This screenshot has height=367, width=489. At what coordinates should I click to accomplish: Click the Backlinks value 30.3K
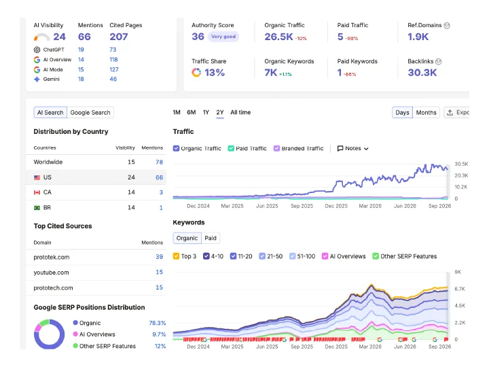point(422,73)
